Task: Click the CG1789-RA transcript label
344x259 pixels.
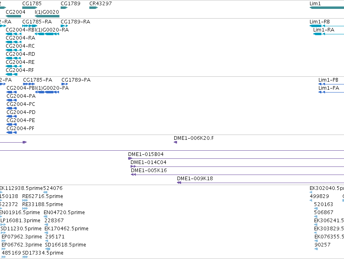Action: 75,22
